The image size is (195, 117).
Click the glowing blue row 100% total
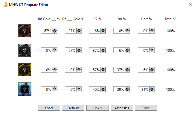tap(170, 89)
